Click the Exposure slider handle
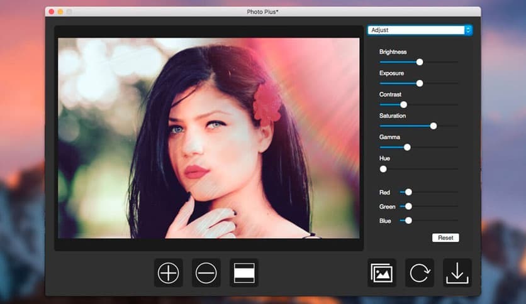526x304 pixels. click(x=419, y=84)
